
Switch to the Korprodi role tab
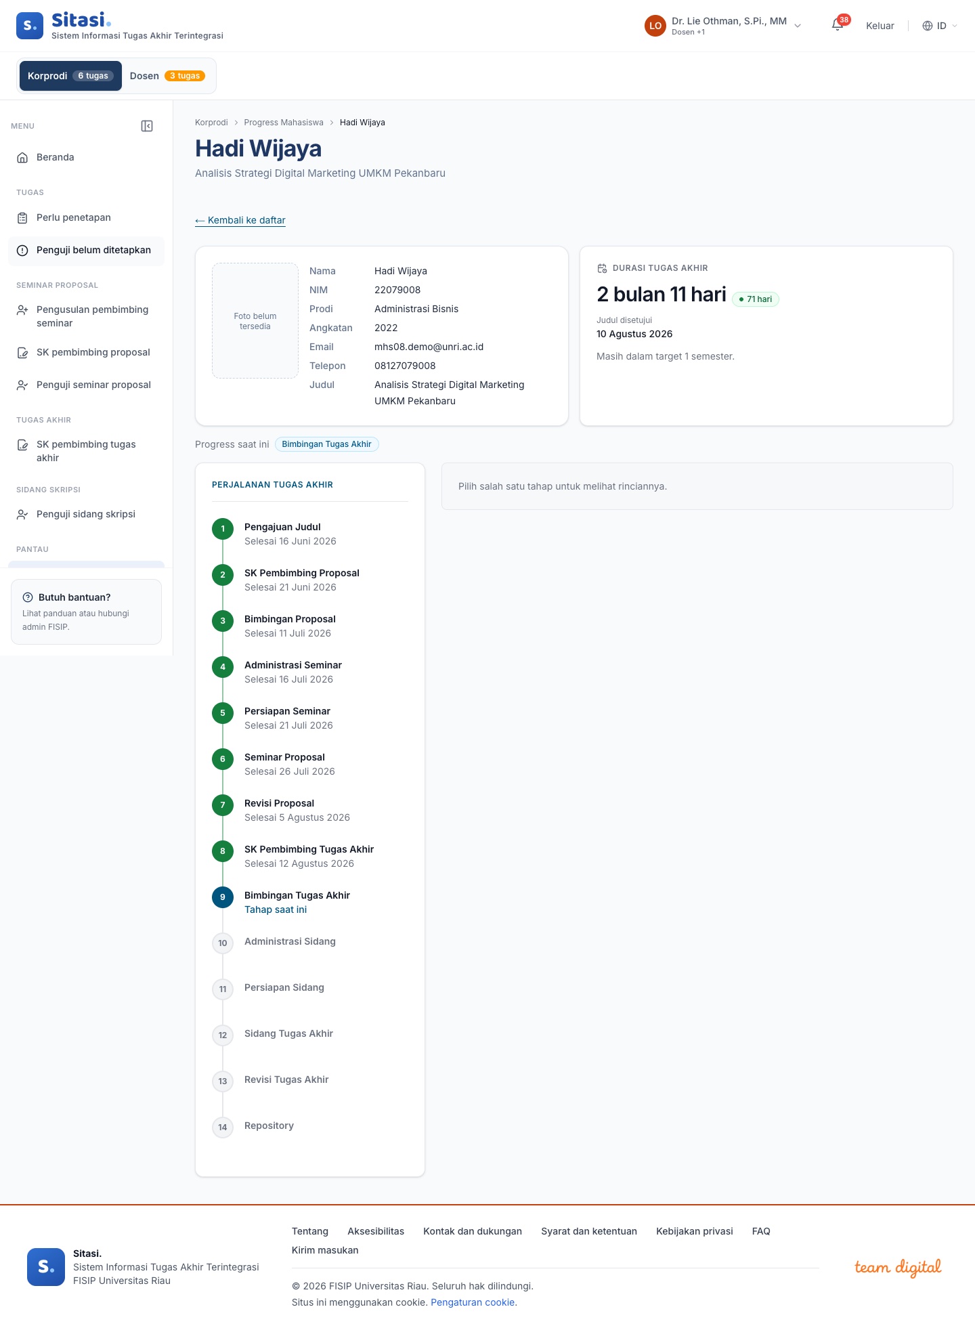point(70,76)
